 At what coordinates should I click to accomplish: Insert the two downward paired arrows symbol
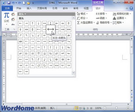tap(45, 53)
